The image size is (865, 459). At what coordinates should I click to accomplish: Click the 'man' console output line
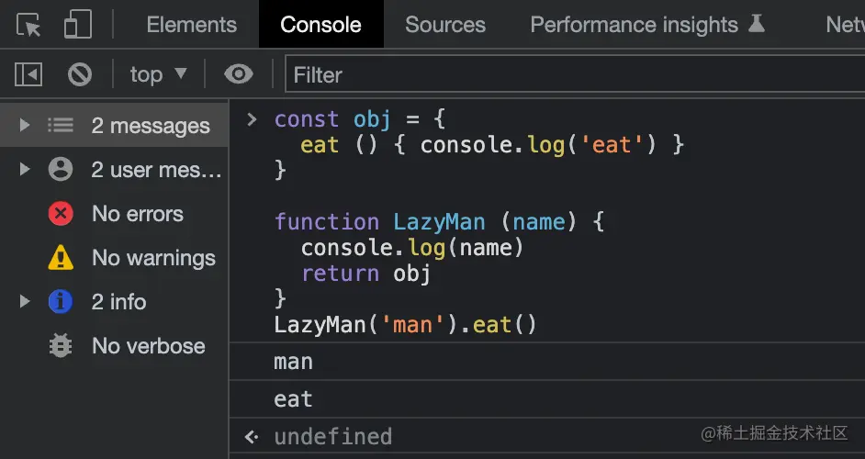(294, 362)
